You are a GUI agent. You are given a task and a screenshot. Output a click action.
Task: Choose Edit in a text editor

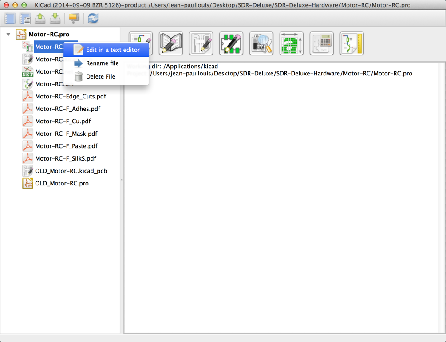113,50
